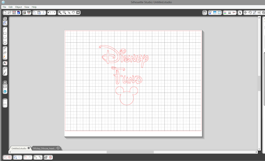Show the design page view
Image resolution: width=265 pixels, height=161 pixels.
click(x=5, y=82)
